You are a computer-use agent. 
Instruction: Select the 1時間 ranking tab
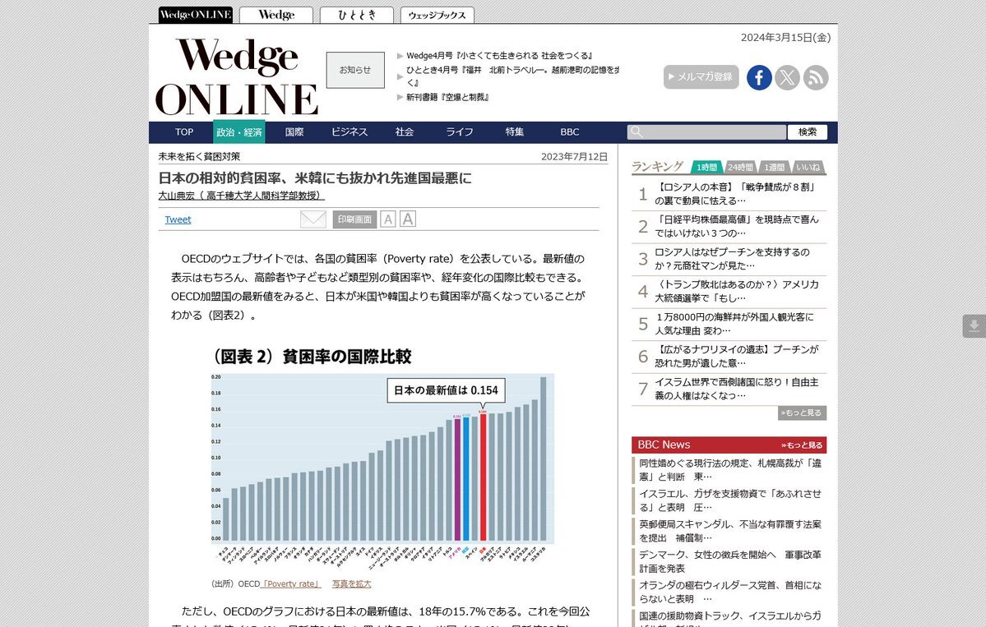click(x=706, y=167)
